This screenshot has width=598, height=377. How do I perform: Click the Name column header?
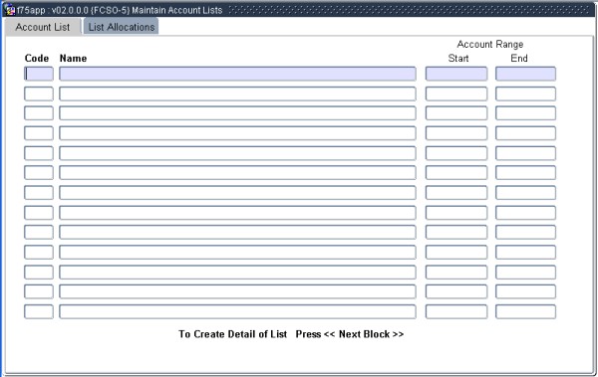73,59
